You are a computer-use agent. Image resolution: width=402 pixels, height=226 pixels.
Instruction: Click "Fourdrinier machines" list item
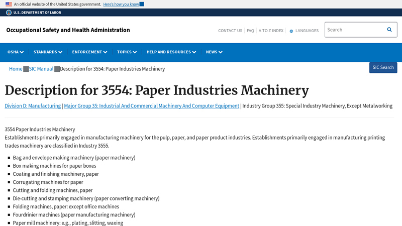(74, 215)
